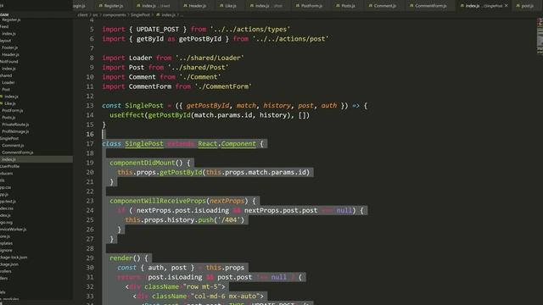Viewport: 543px width, 305px height.
Task: Select 'client' in the breadcrumb path
Action: click(82, 15)
